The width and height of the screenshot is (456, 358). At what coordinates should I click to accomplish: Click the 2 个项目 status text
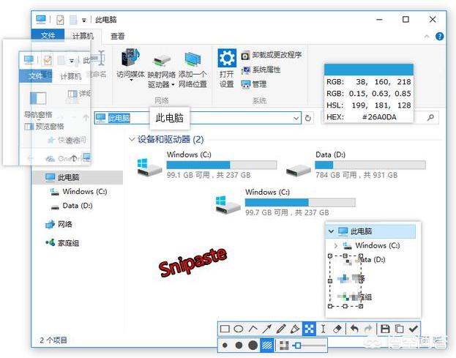(x=53, y=340)
